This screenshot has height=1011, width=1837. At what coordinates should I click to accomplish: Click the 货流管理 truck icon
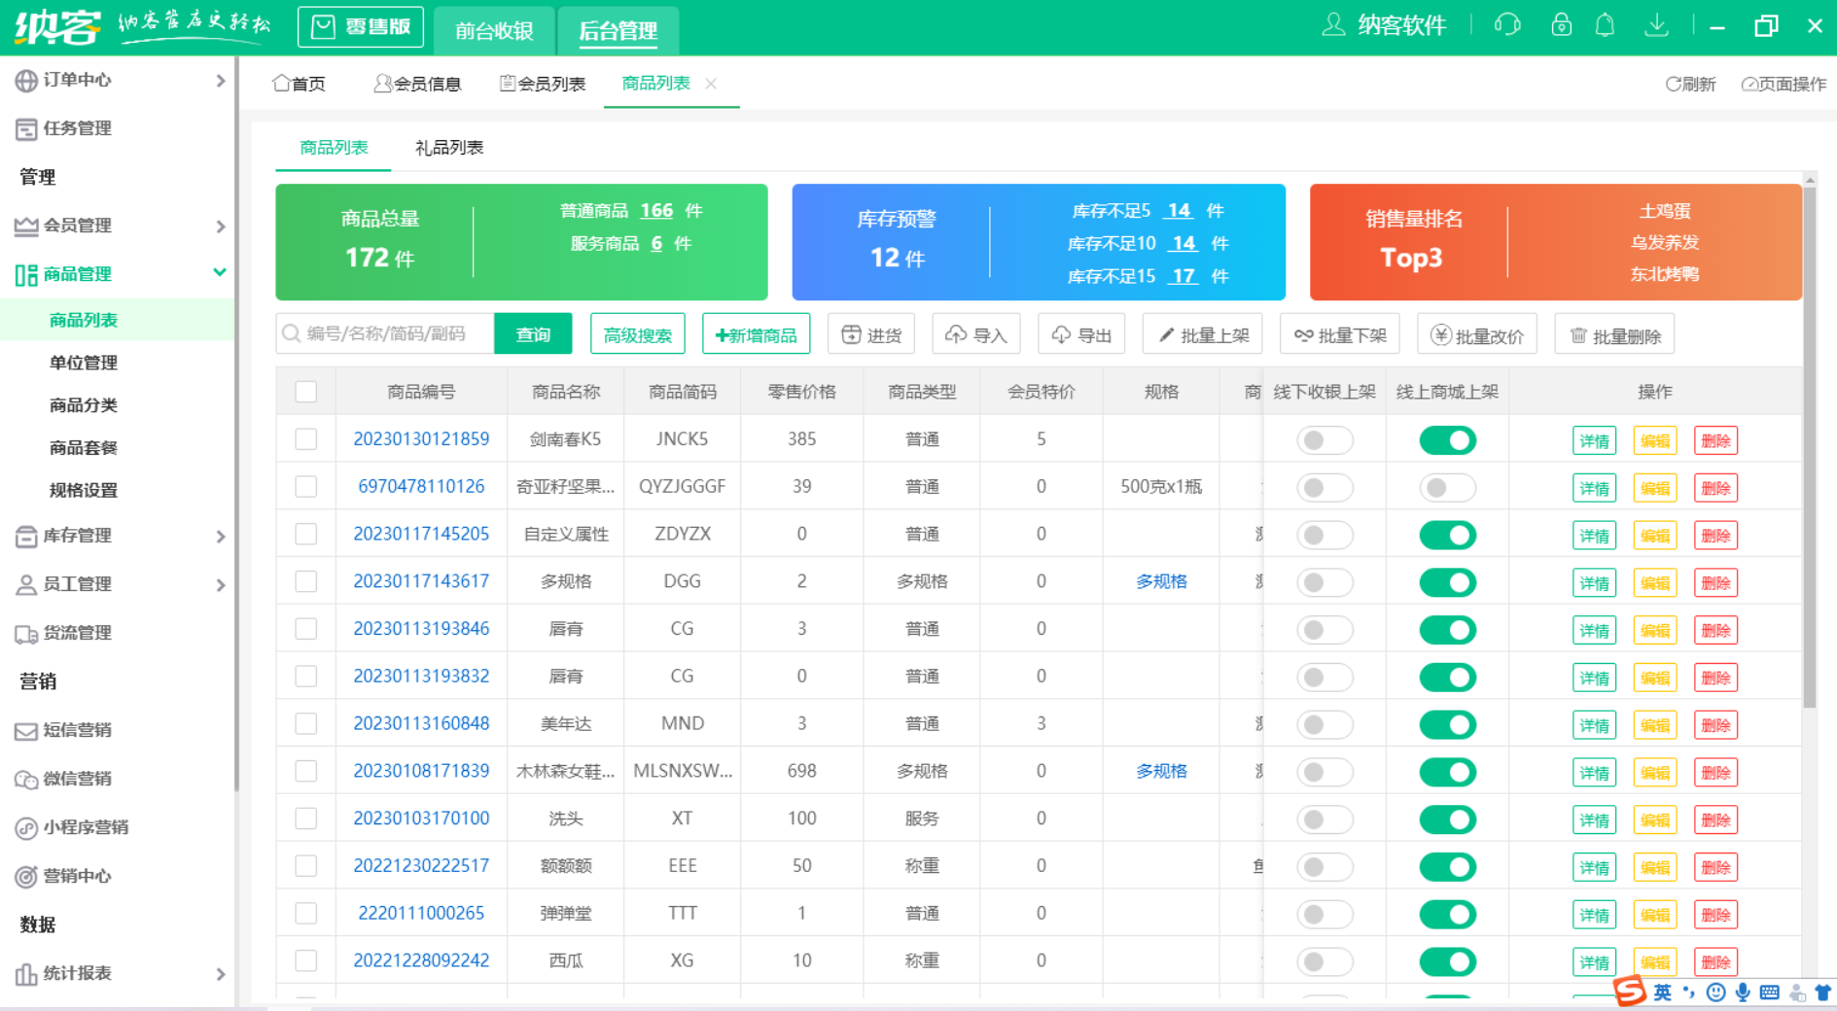coord(26,634)
